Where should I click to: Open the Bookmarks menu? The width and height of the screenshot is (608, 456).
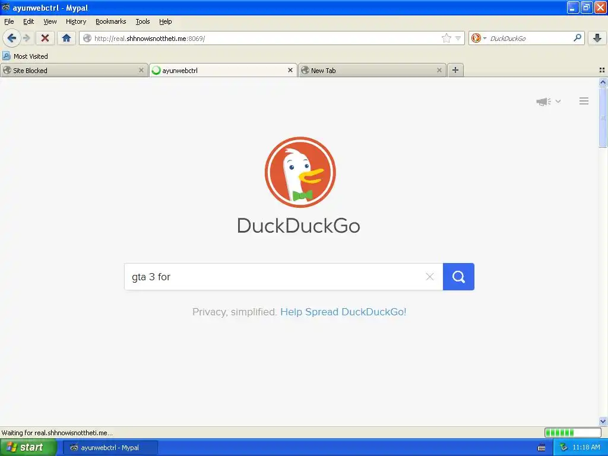click(111, 21)
